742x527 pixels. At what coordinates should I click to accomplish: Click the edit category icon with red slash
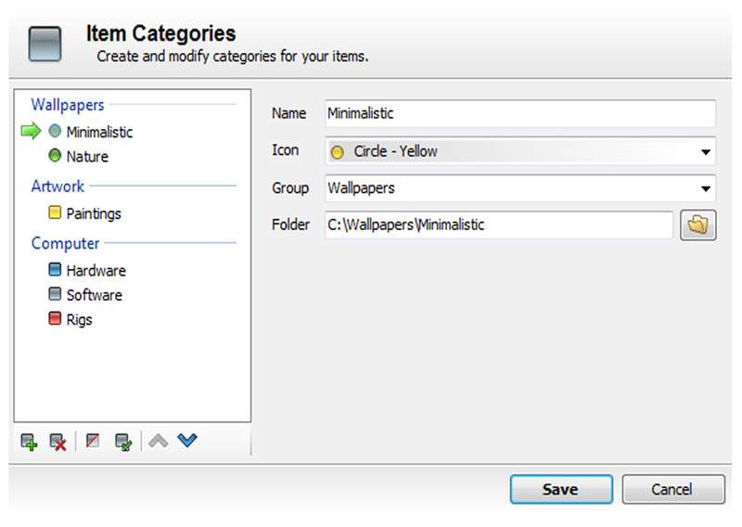[93, 441]
